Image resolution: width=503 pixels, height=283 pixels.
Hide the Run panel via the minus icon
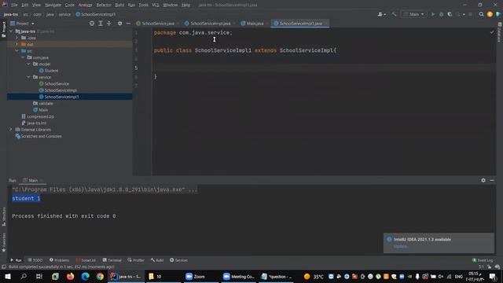pyautogui.click(x=492, y=180)
